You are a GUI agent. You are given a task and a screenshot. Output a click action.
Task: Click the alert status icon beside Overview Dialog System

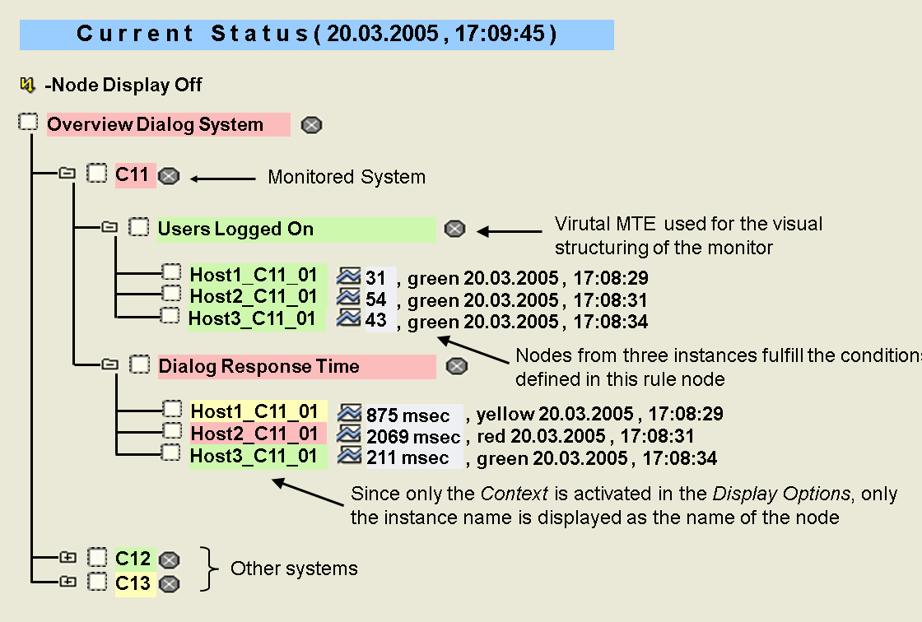pyautogui.click(x=311, y=125)
